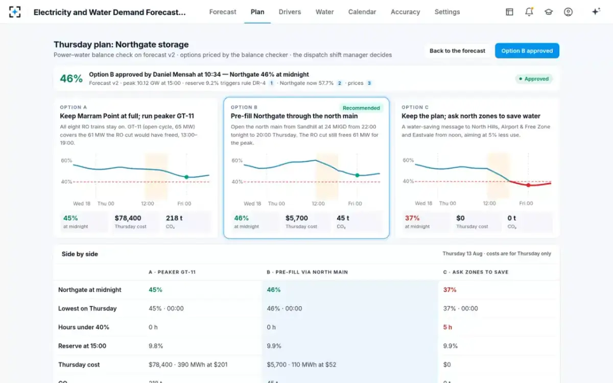Click the Recommended badge on Option B
This screenshot has height=383, width=613.
pos(361,108)
